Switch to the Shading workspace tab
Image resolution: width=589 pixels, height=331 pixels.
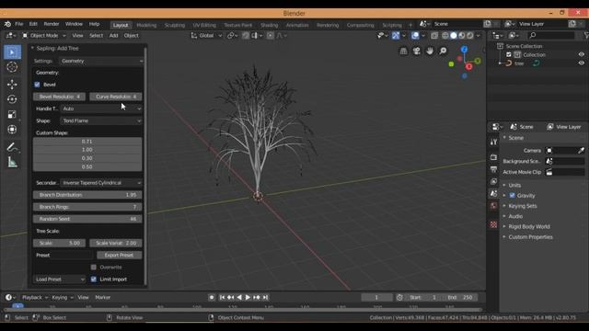270,25
